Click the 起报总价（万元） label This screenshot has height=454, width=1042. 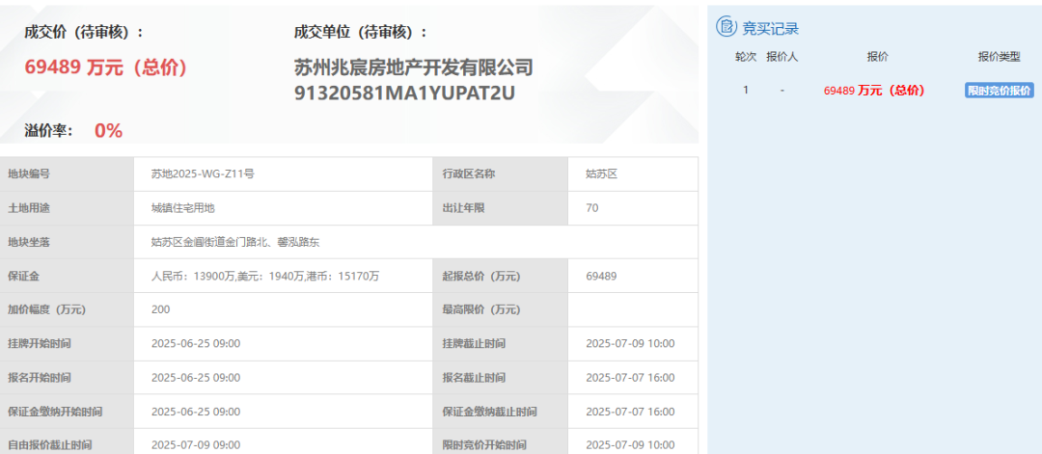pos(480,276)
